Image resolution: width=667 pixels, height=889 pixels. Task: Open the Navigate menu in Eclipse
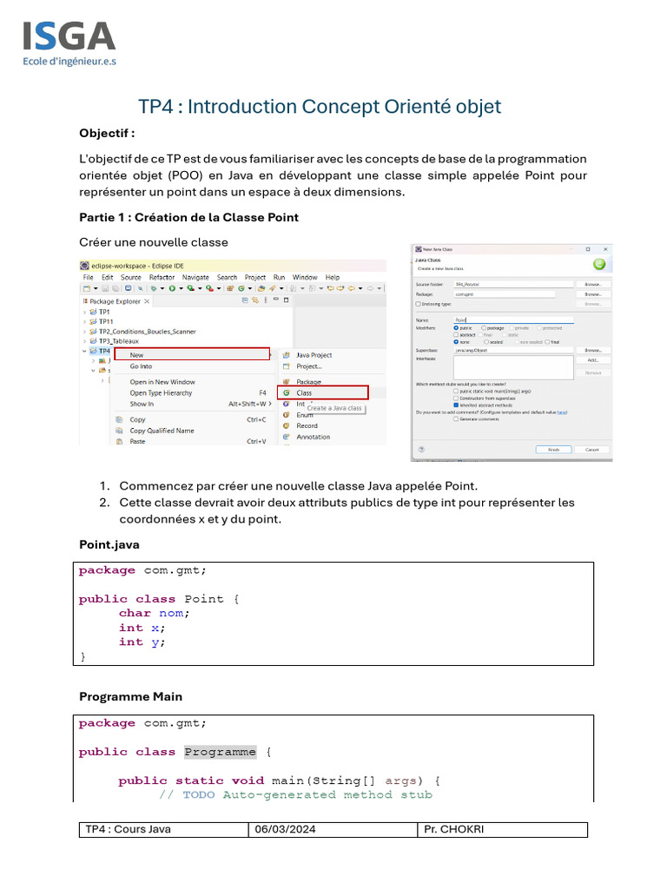pos(195,277)
